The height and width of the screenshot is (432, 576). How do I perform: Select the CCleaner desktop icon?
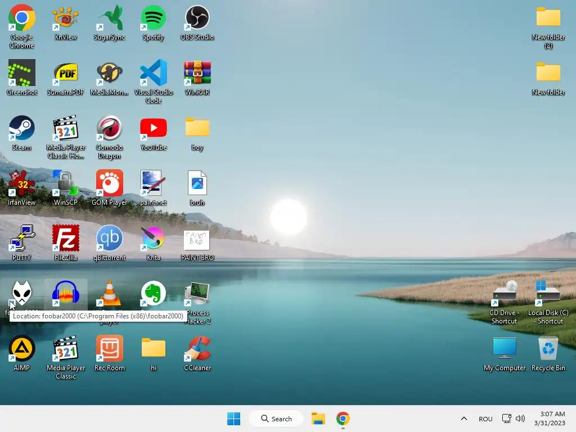[197, 348]
